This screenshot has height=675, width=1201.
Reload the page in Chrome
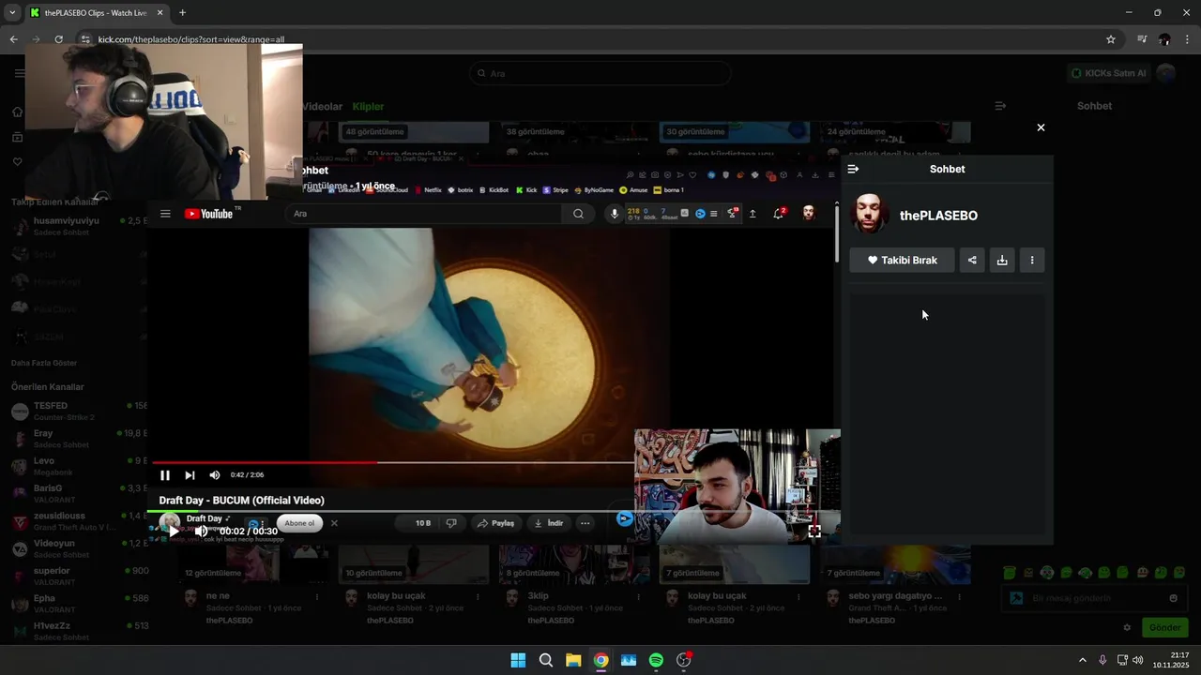pyautogui.click(x=58, y=39)
